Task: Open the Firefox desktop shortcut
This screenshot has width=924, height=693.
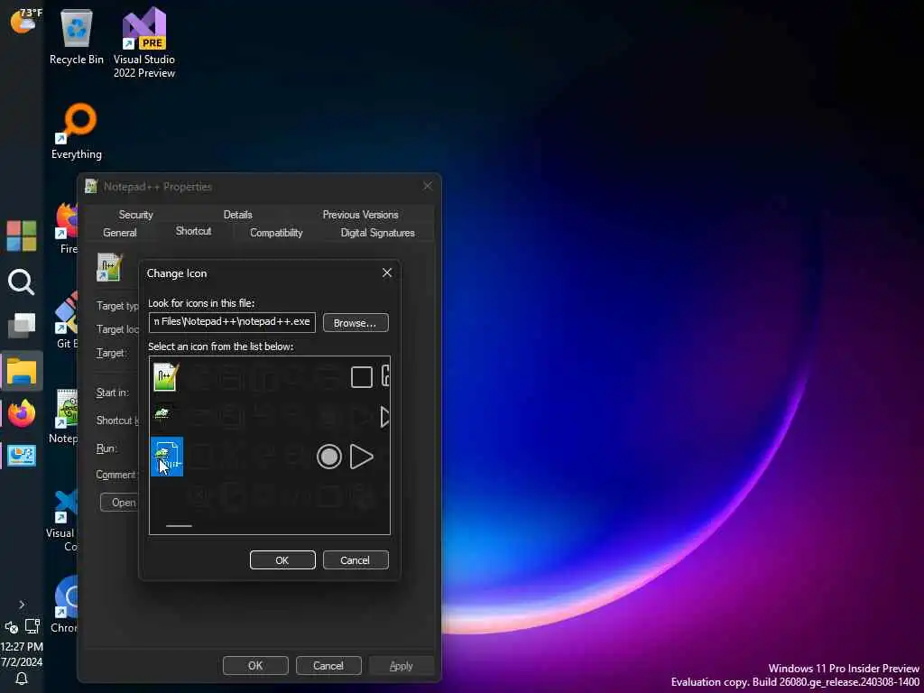Action: coord(67,228)
